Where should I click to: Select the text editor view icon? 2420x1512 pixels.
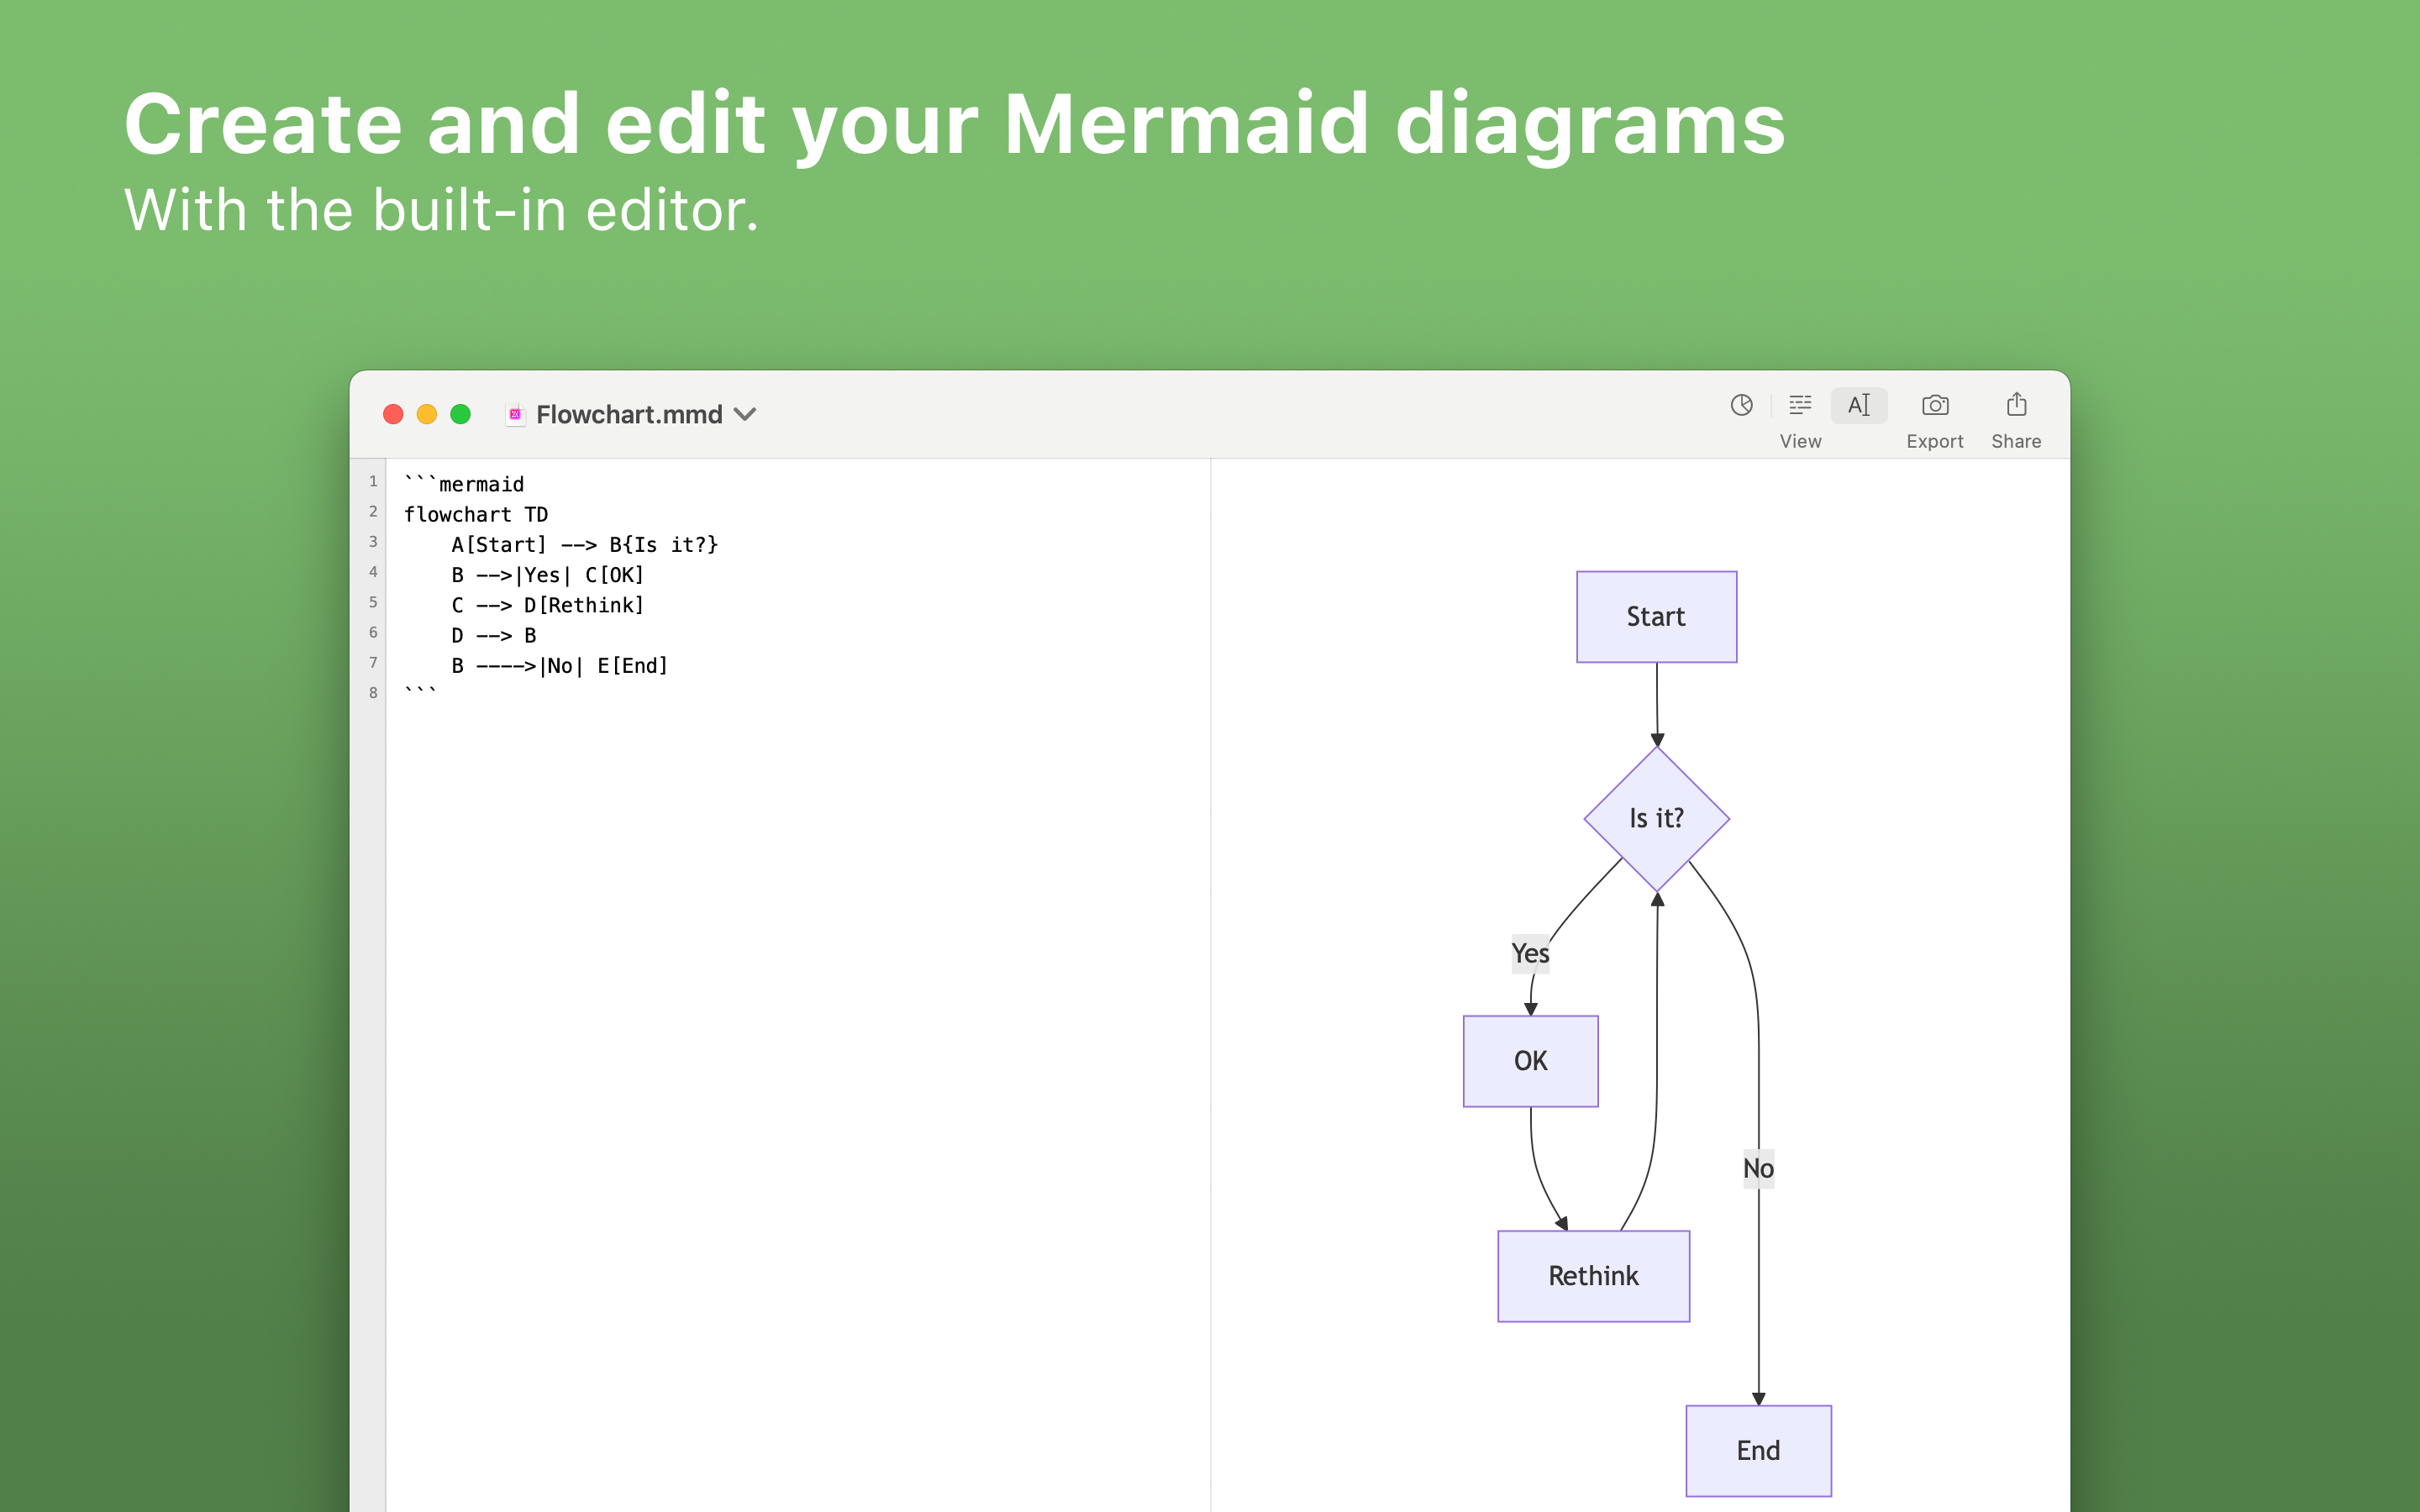coord(1858,405)
